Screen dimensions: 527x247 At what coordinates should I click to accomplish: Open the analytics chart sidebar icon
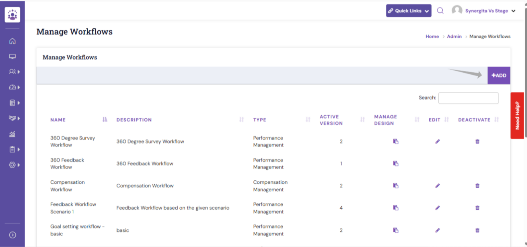[12, 134]
